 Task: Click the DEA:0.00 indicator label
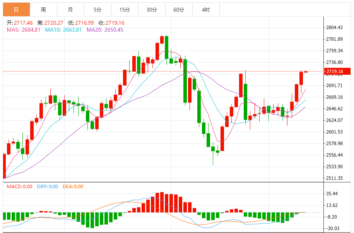click(73, 187)
